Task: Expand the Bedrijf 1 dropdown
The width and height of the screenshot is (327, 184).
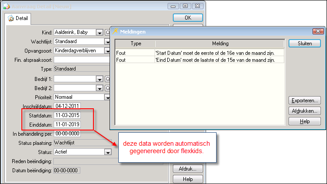Action: click(99, 79)
